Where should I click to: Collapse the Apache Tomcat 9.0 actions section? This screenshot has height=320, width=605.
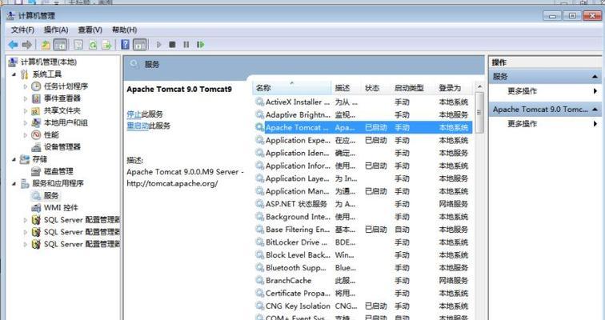coord(595,110)
